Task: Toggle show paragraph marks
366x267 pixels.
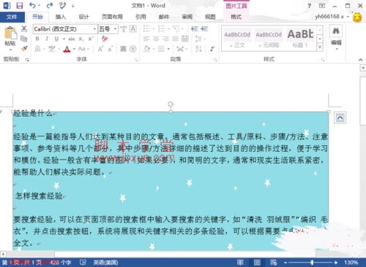Action: tap(212, 49)
